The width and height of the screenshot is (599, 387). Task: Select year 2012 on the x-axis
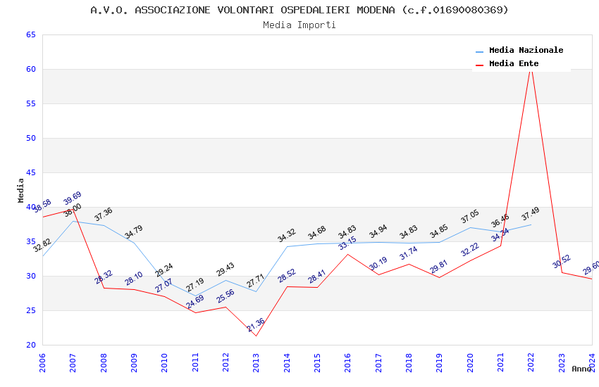pos(226,362)
